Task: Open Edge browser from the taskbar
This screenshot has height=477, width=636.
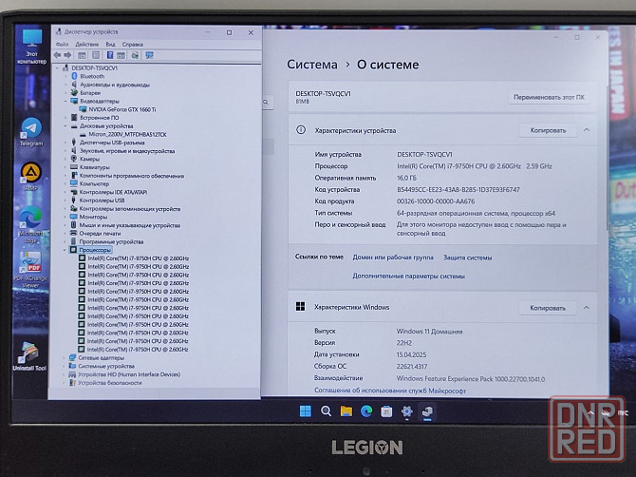Action: 366,411
